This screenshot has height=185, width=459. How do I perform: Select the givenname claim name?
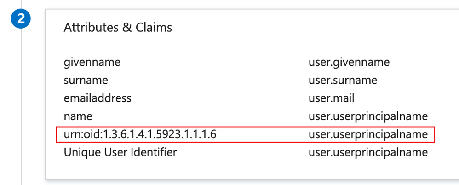pyautogui.click(x=92, y=62)
